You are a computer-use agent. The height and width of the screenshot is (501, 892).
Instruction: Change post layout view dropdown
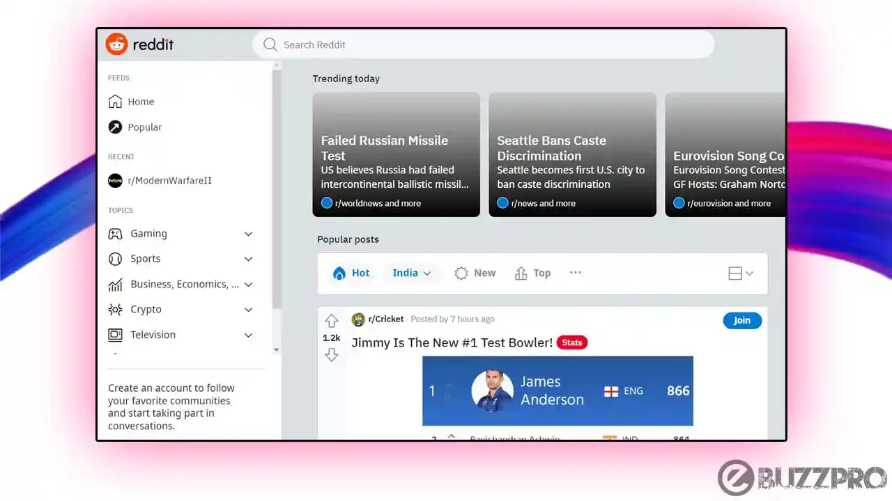pyautogui.click(x=741, y=273)
